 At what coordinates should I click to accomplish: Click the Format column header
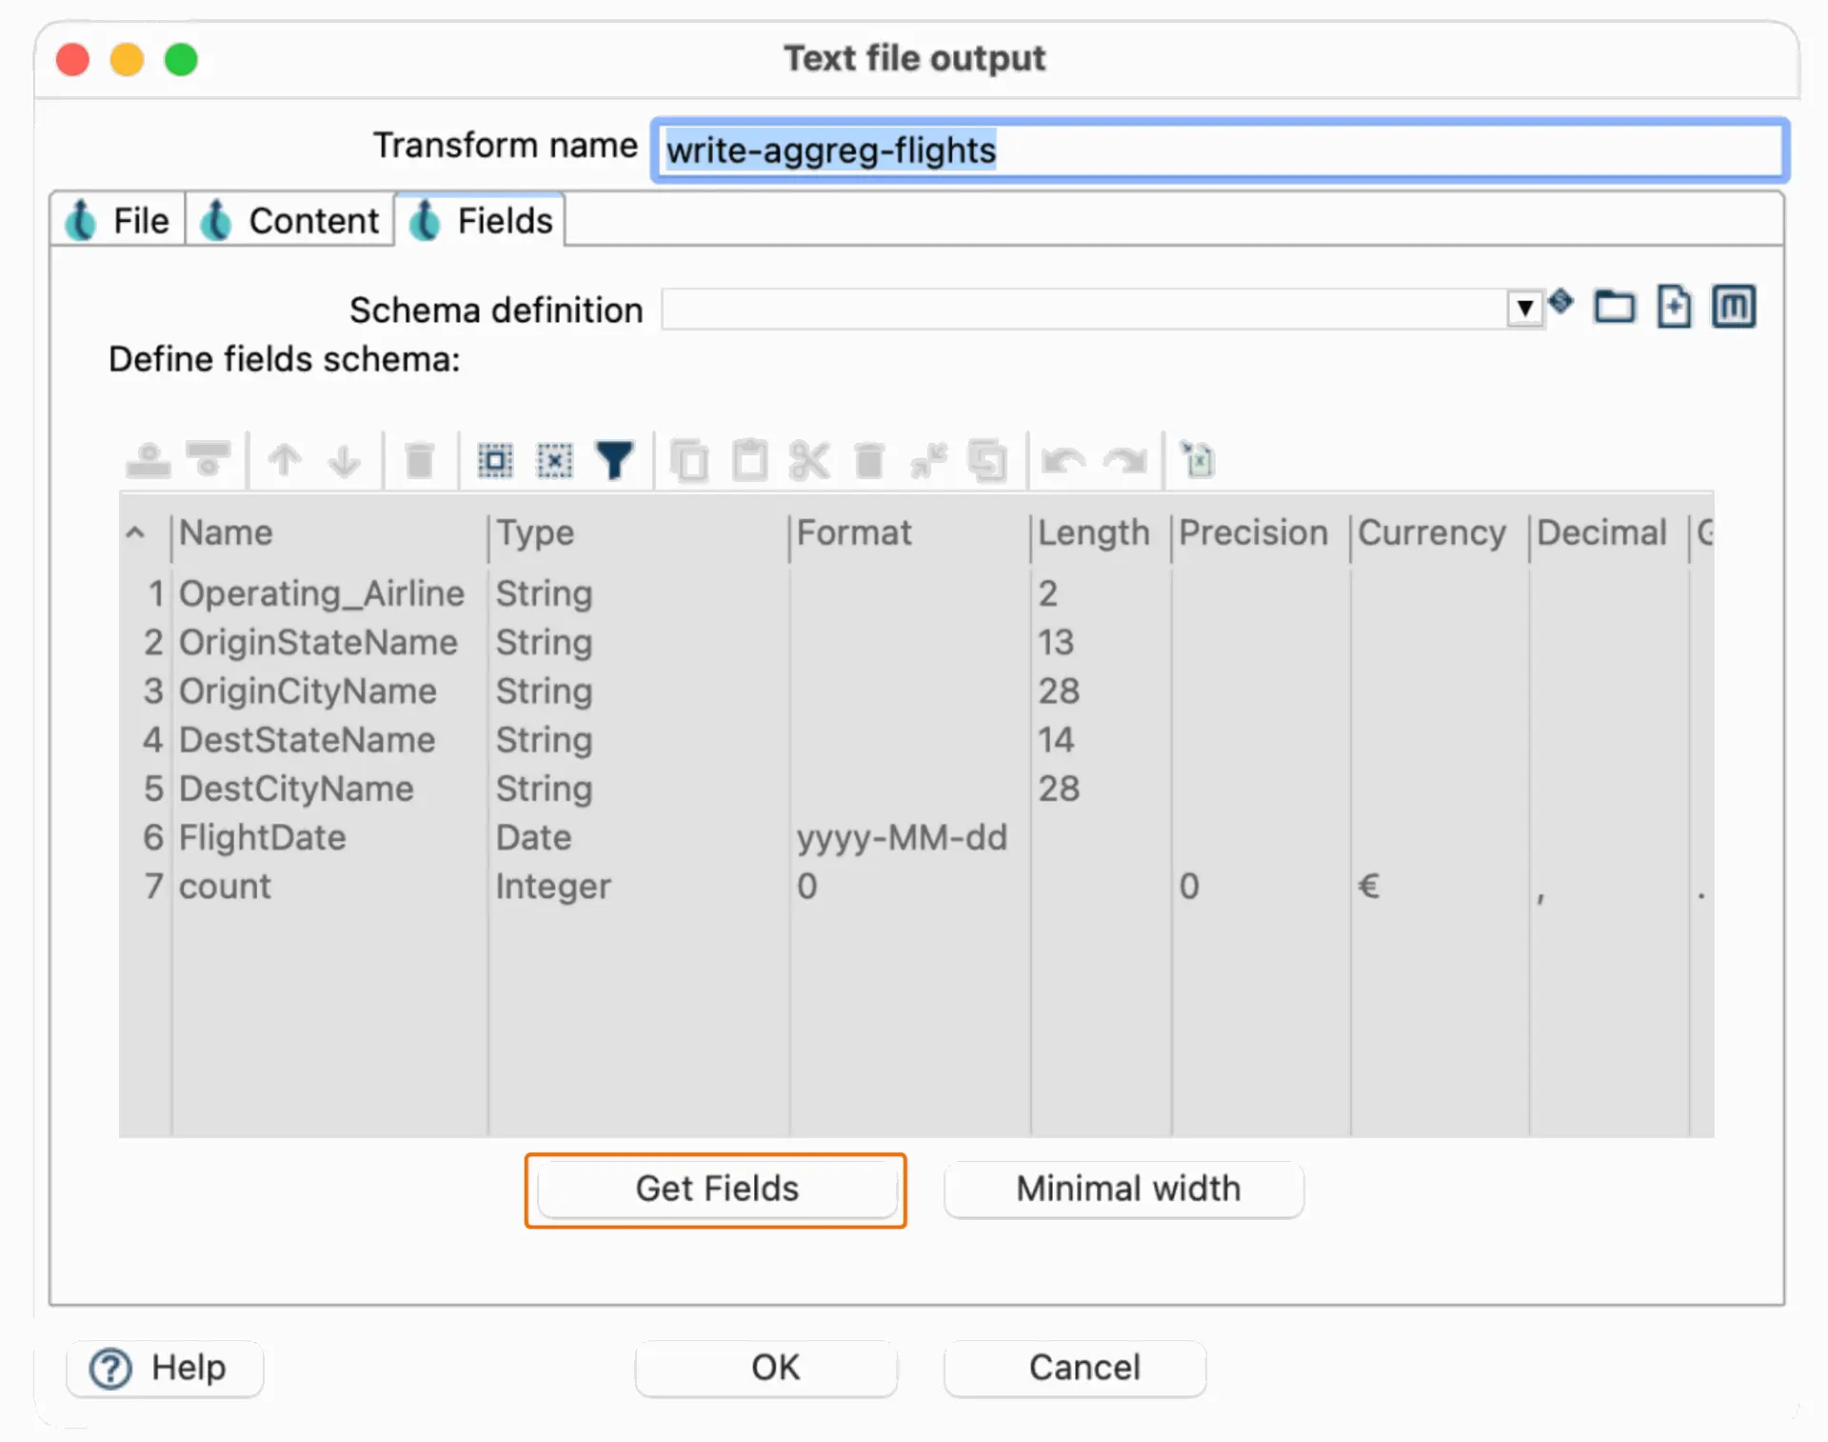click(x=910, y=533)
